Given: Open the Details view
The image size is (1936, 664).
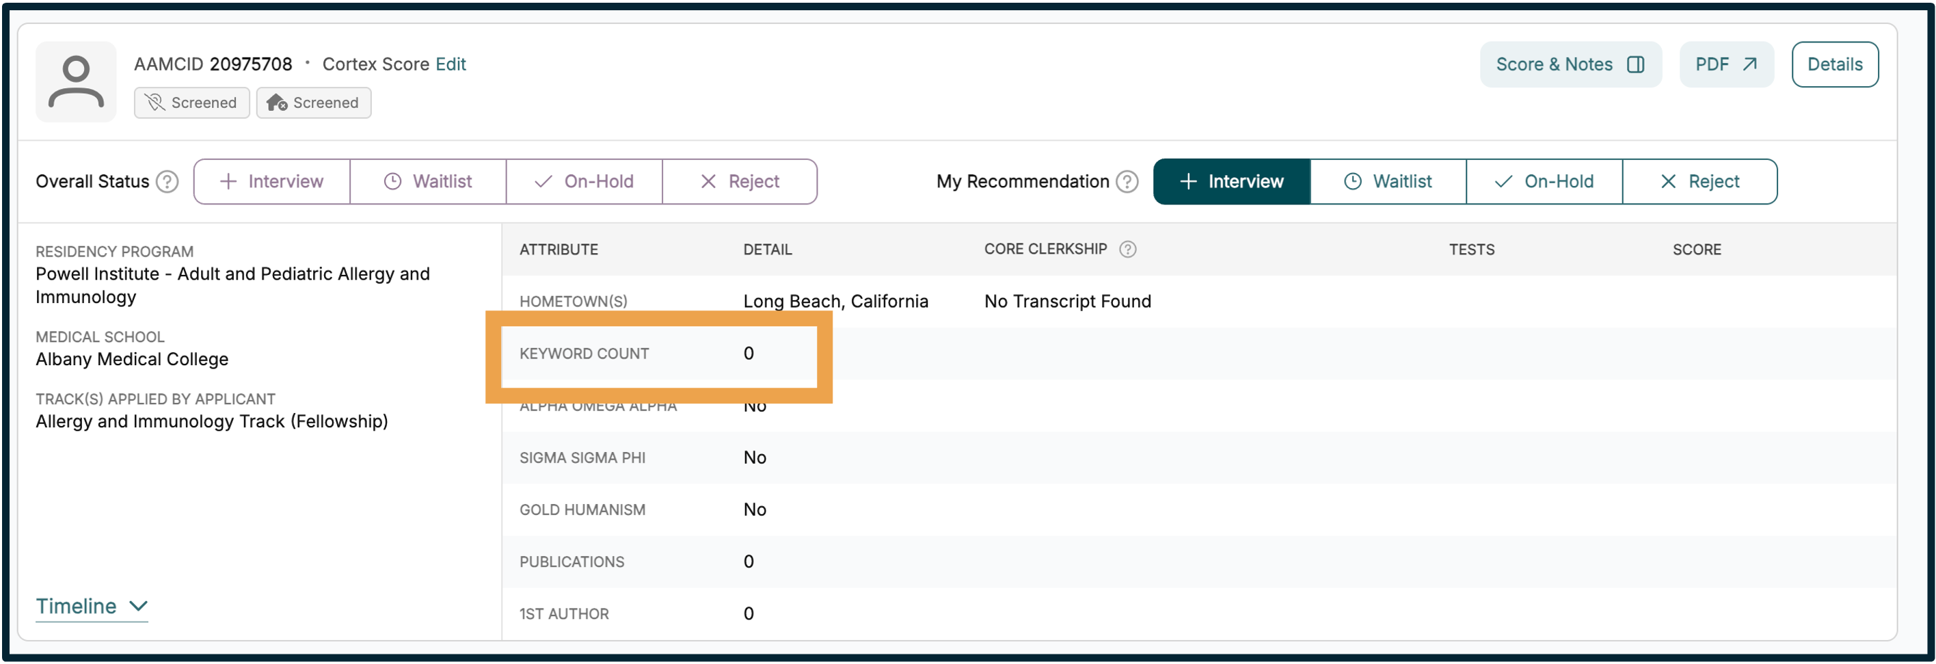Looking at the screenshot, I should (x=1836, y=64).
